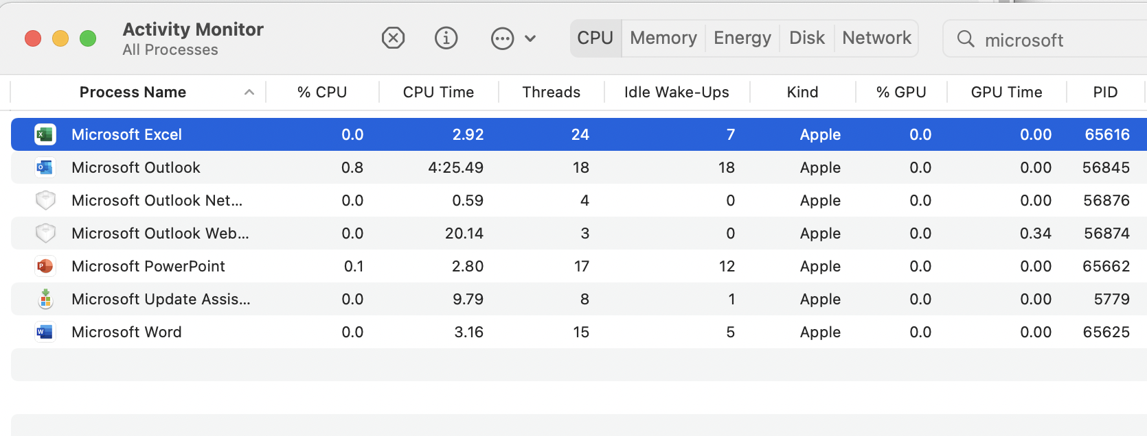Click the stop process (X) toolbar icon
The height and width of the screenshot is (436, 1147).
(393, 38)
